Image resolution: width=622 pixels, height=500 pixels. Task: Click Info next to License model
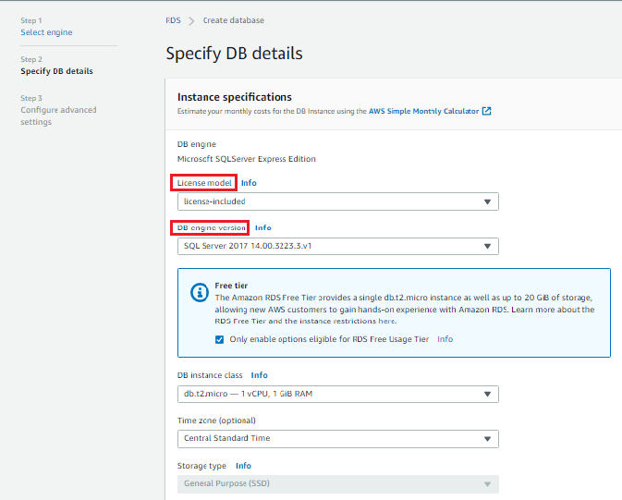[x=249, y=183]
